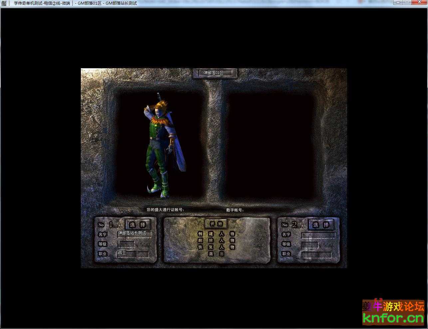
Task: Click the empty 职业 field of slot 2
Action: pyautogui.click(x=317, y=255)
